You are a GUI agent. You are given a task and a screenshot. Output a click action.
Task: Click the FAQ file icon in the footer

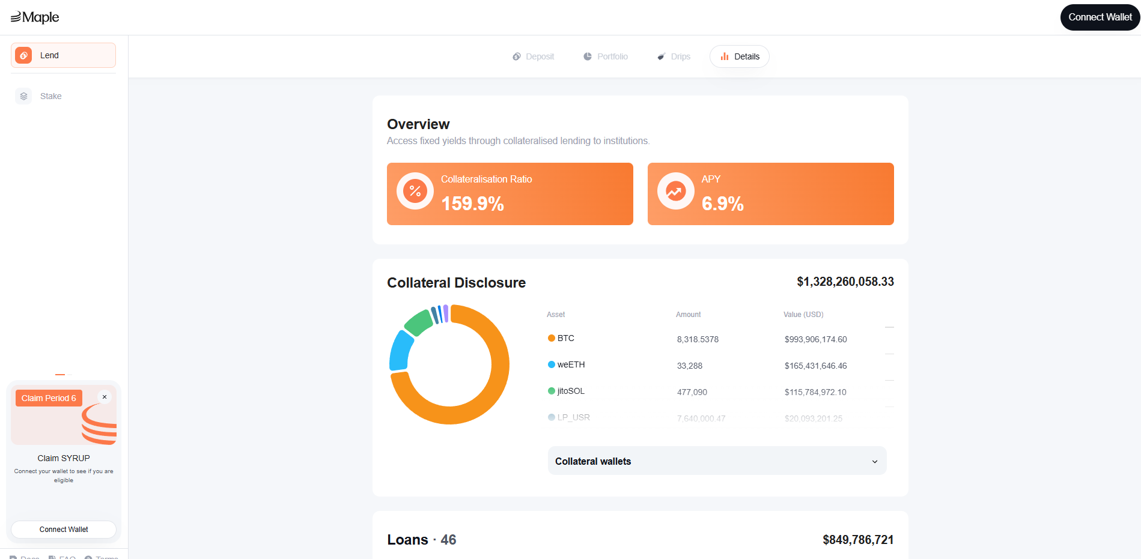point(54,557)
